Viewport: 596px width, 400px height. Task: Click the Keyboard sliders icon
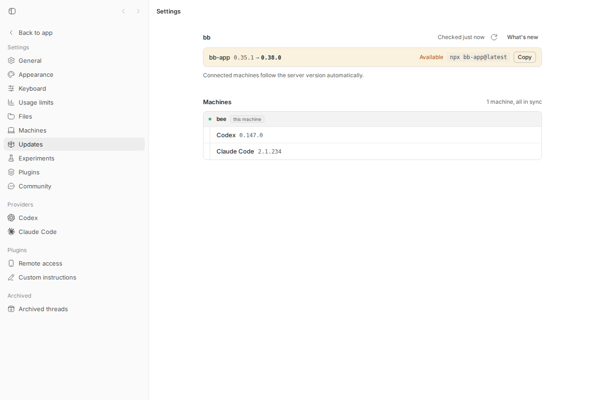[x=11, y=88]
